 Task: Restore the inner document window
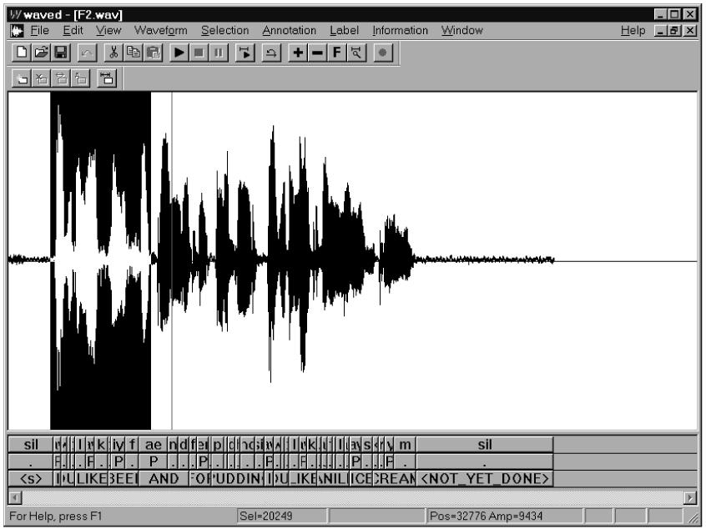[674, 31]
